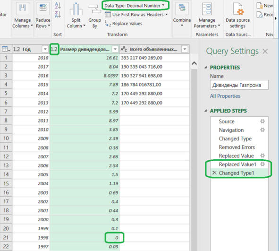Screen dimensions: 279x251
Task: Open the Manage Parameters menu
Action: tap(207, 15)
